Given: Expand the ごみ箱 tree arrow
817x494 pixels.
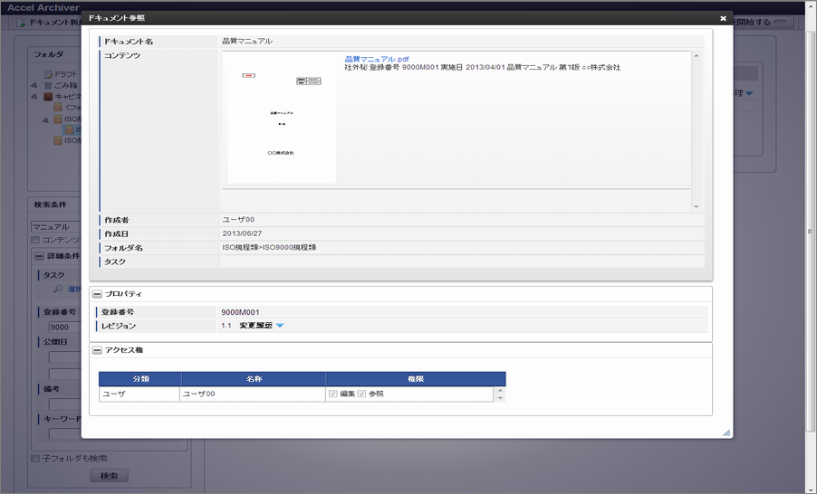Looking at the screenshot, I should 34,85.
